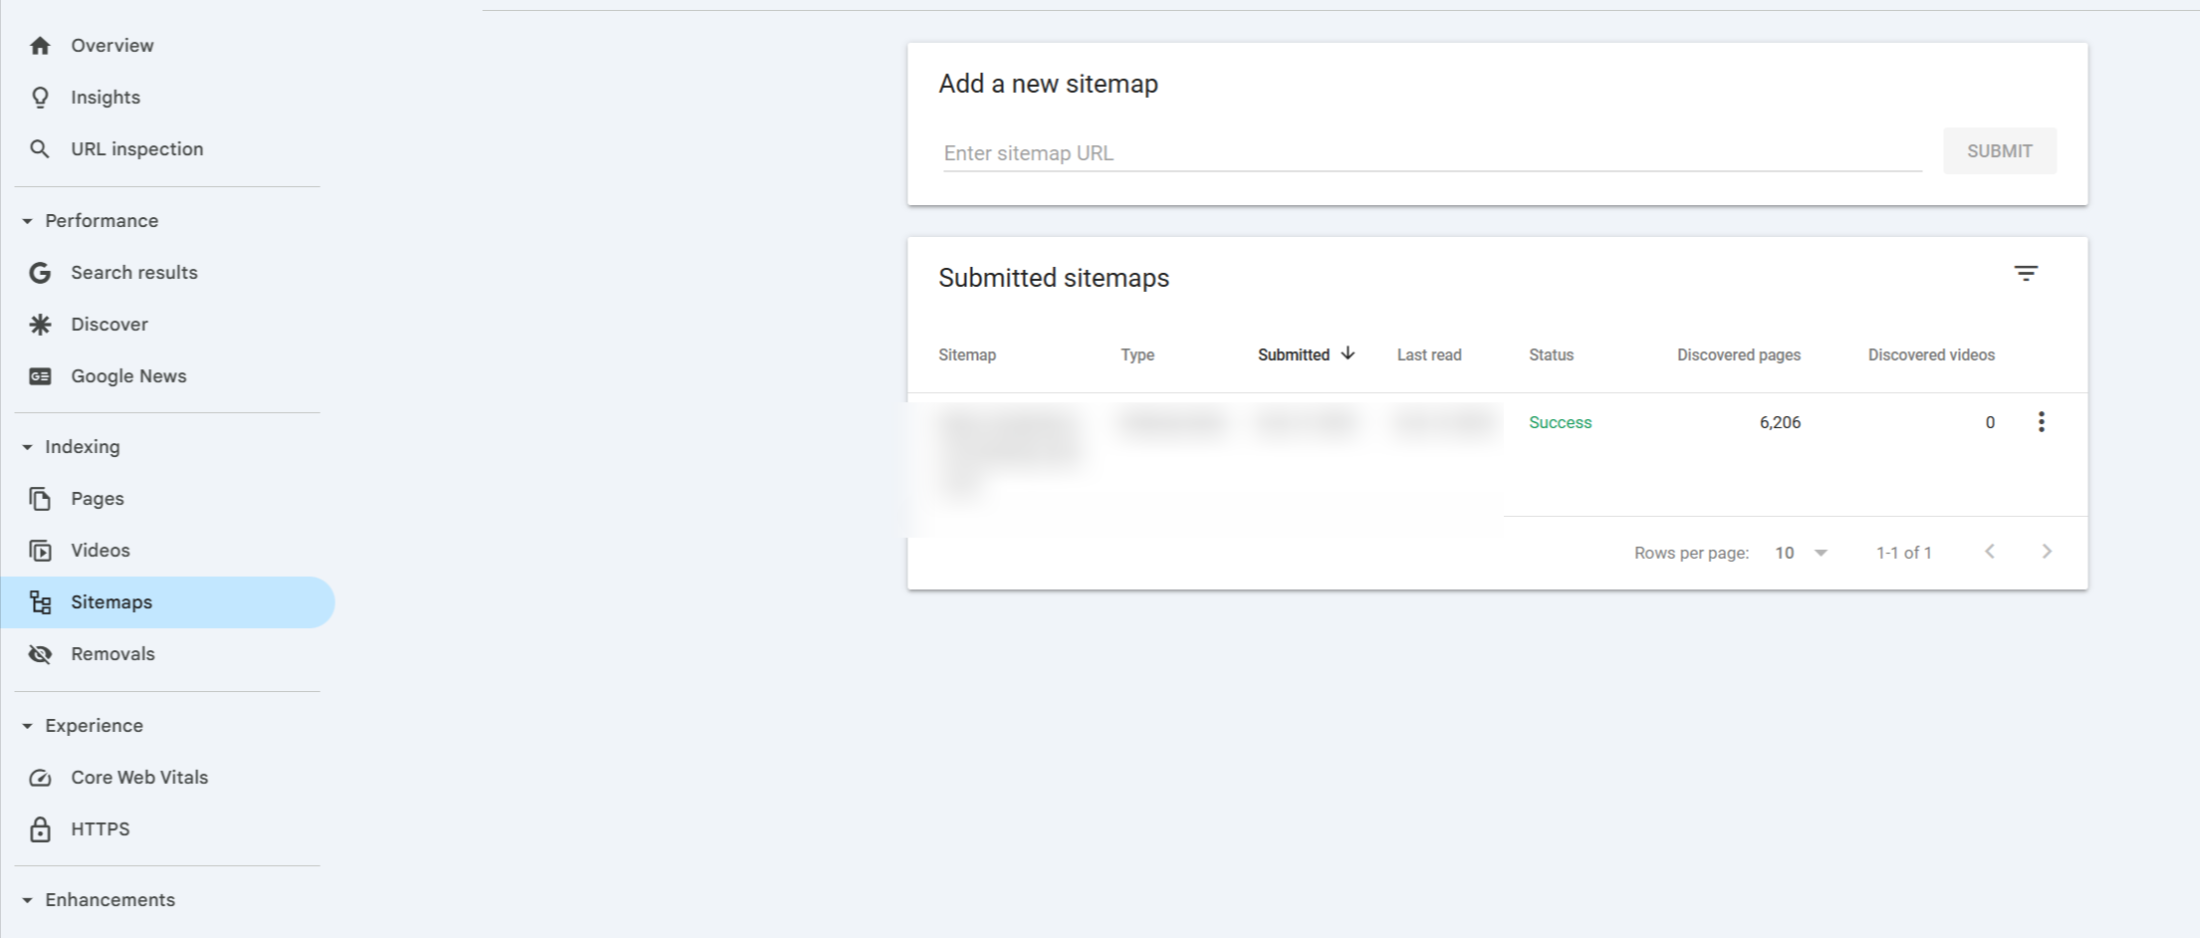Collapse the Performance section
The height and width of the screenshot is (938, 2200).
[x=27, y=220]
